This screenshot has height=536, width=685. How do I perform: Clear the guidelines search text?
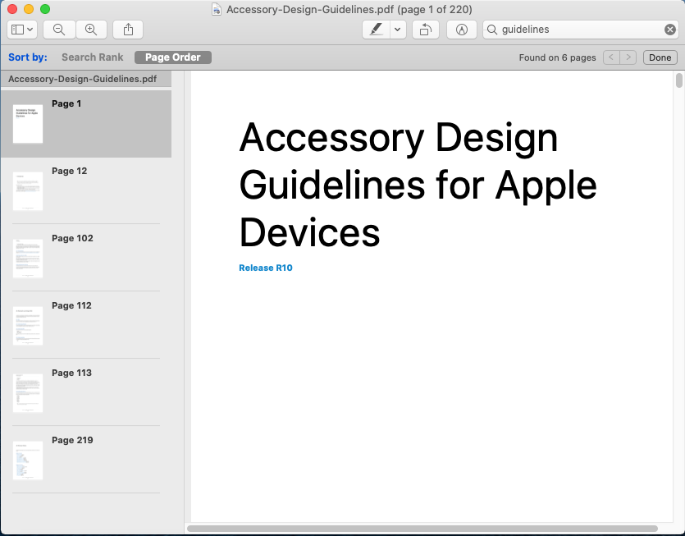click(669, 30)
